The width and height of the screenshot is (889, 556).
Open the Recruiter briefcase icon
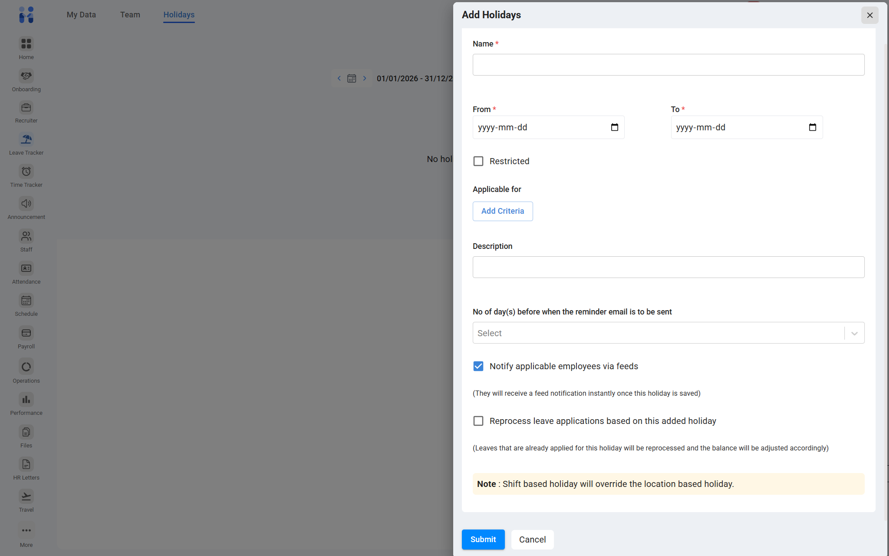[26, 107]
